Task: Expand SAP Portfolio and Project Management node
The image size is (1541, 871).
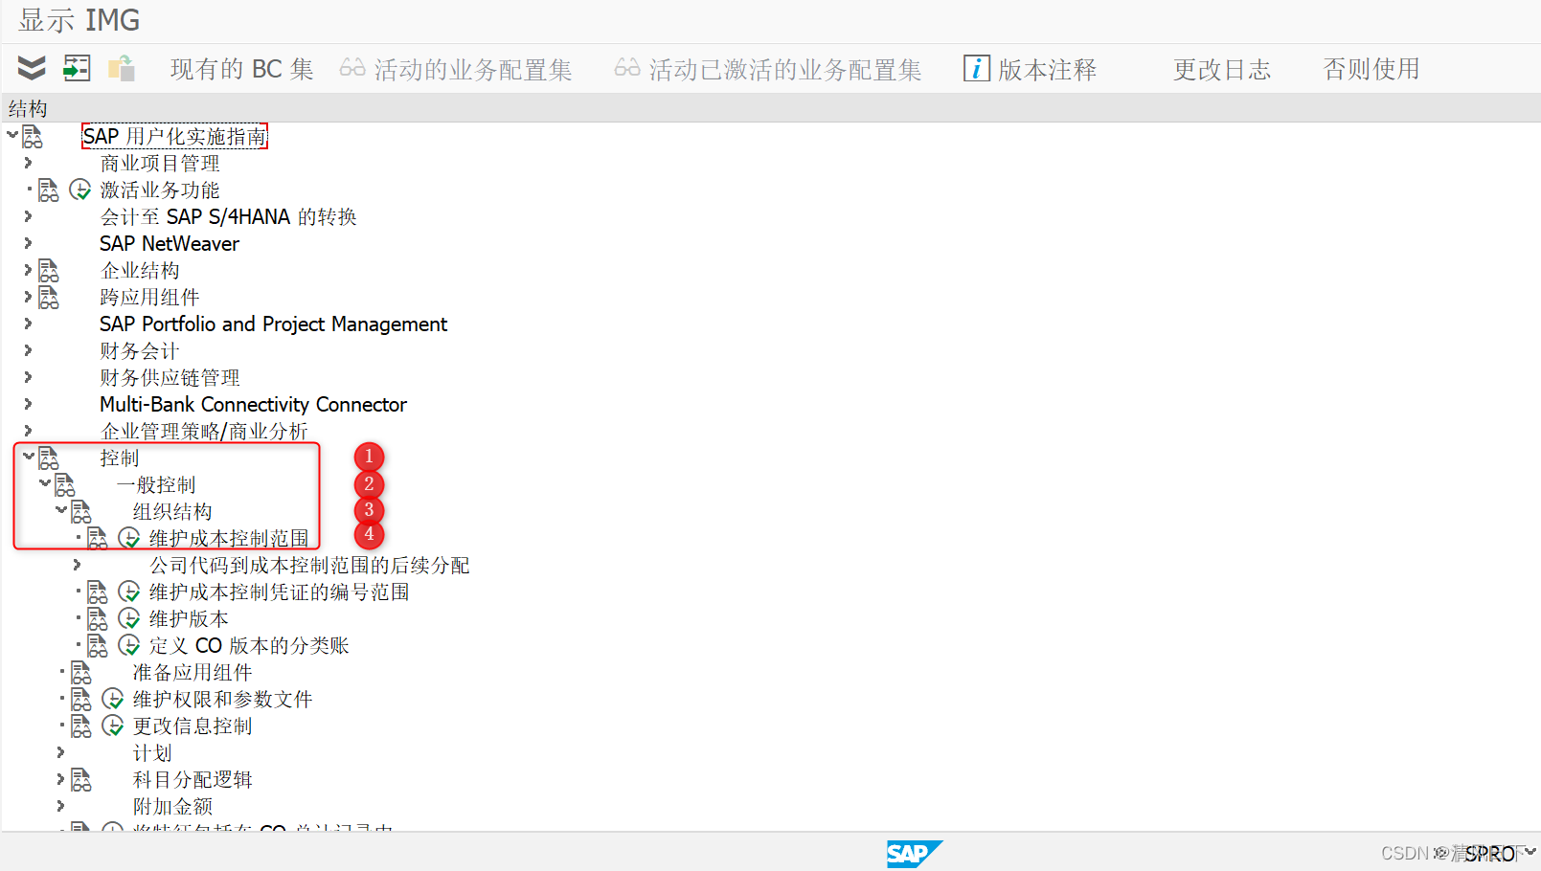Action: click(28, 324)
